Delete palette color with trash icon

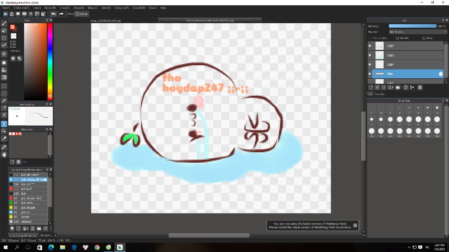18,162
